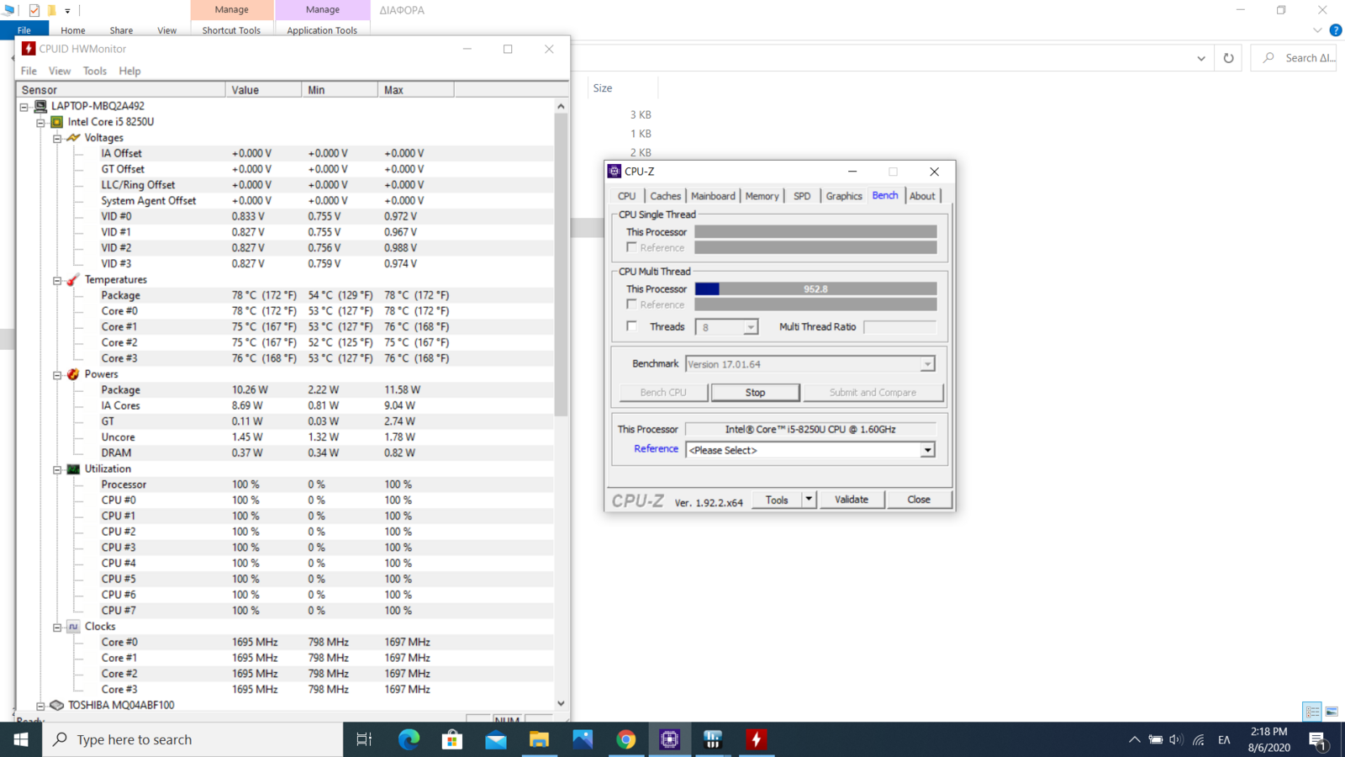Viewport: 1345px width, 757px height.
Task: Open the Threads count dropdown
Action: tap(751, 327)
